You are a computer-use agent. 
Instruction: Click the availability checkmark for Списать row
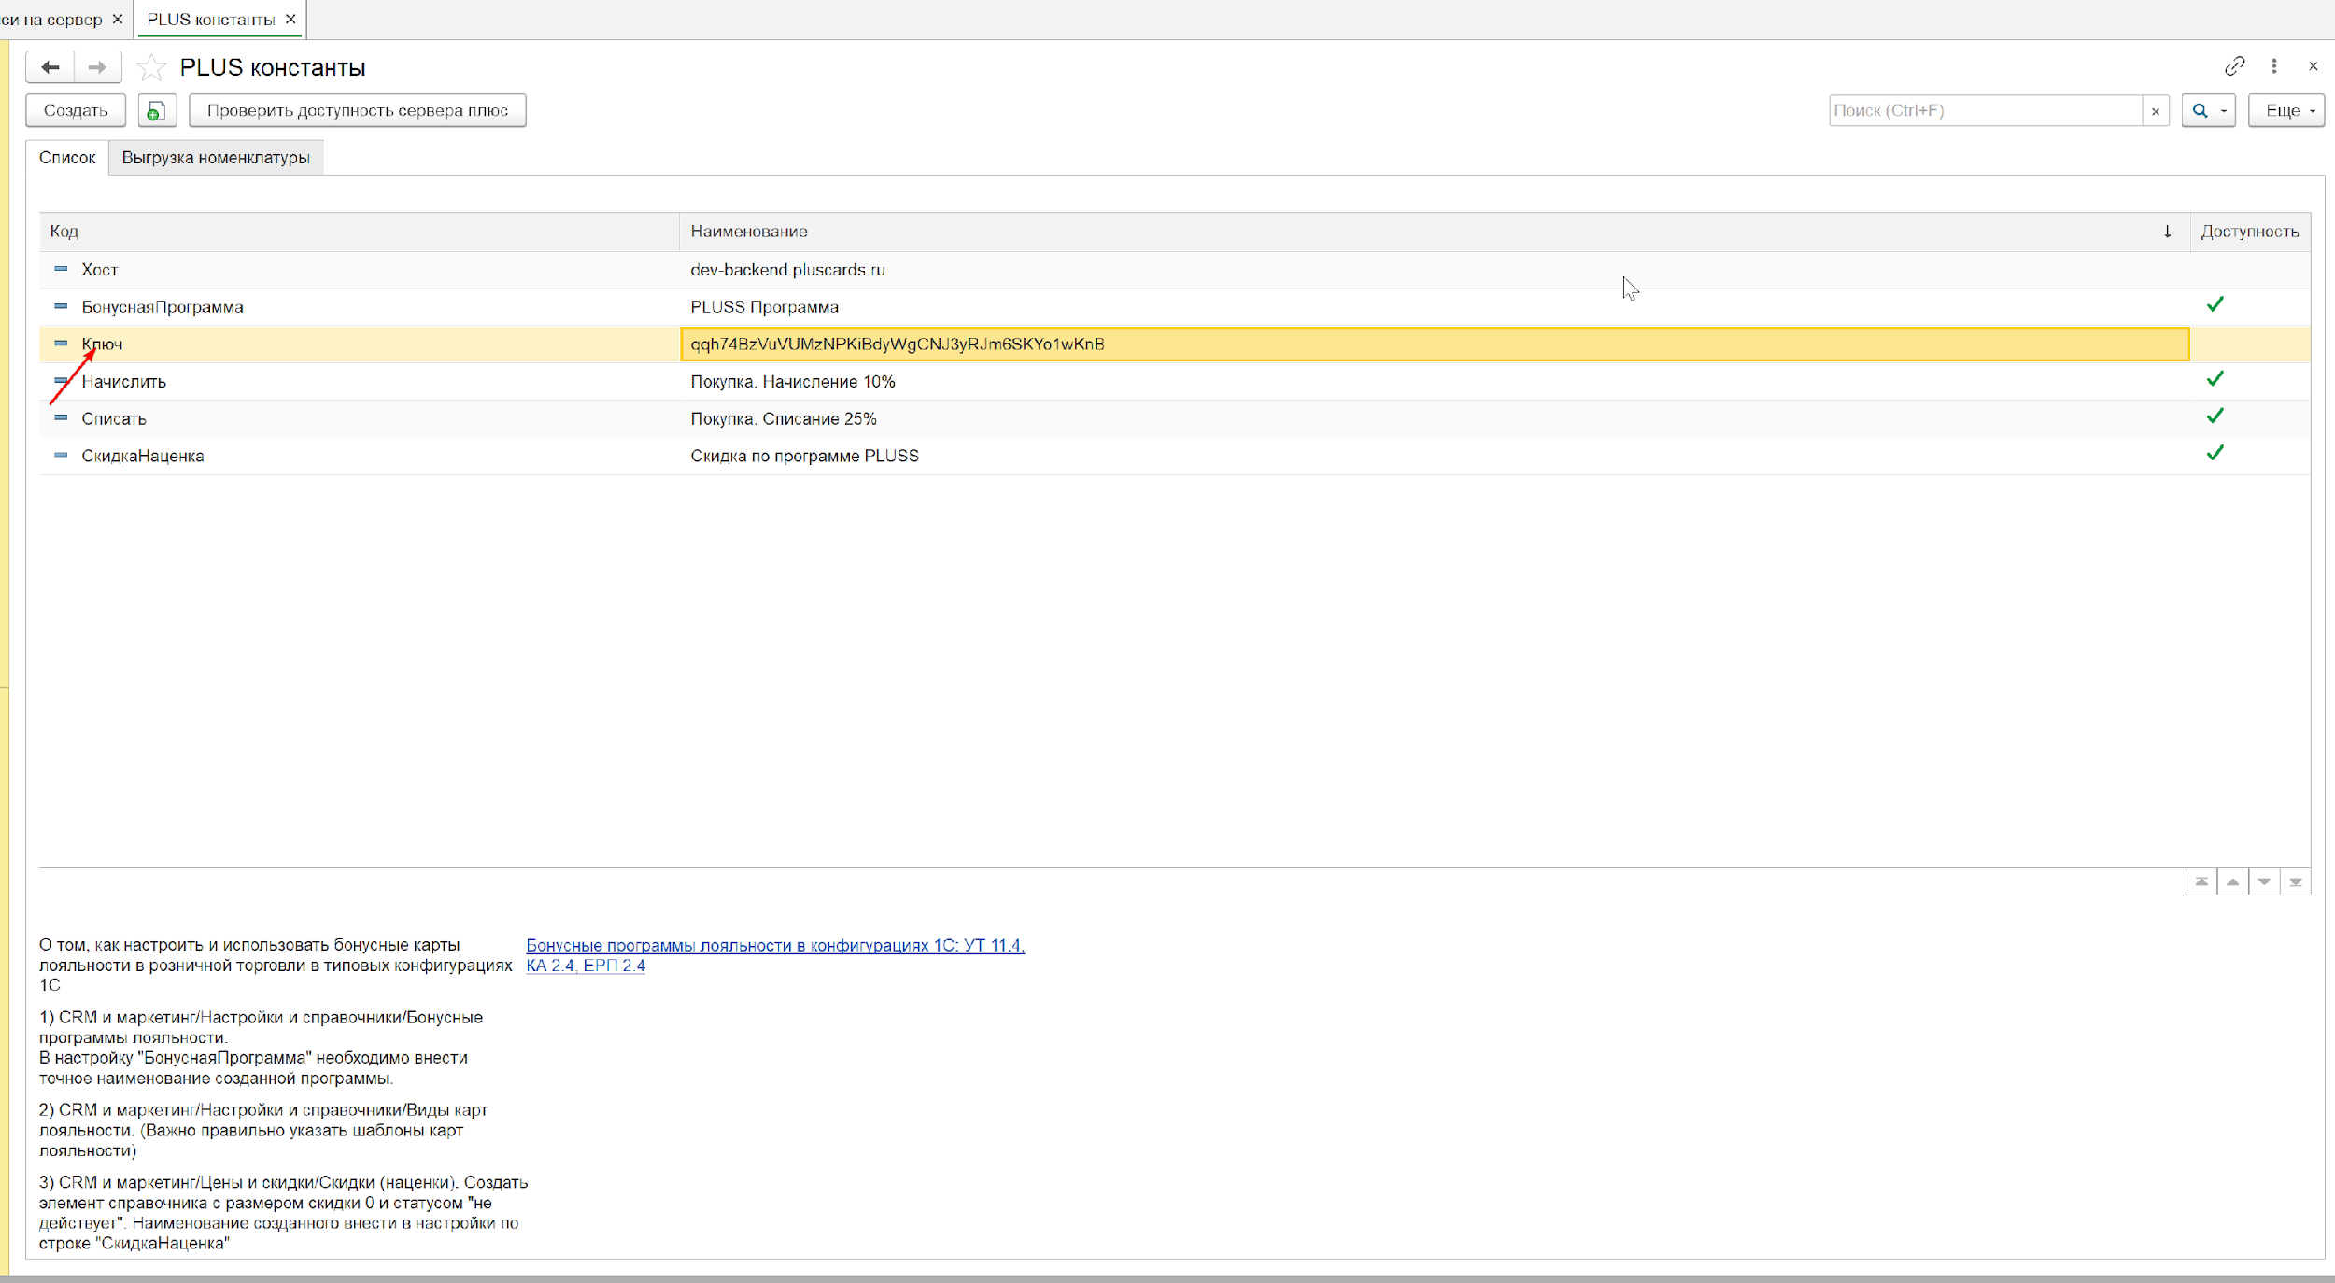click(2215, 416)
